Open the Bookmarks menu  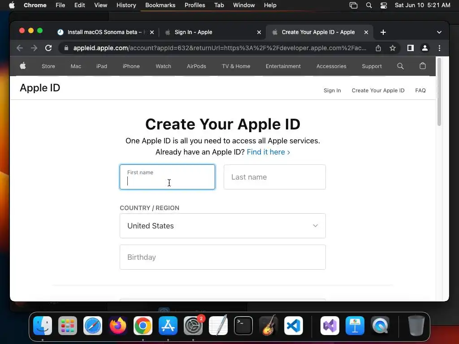click(160, 5)
